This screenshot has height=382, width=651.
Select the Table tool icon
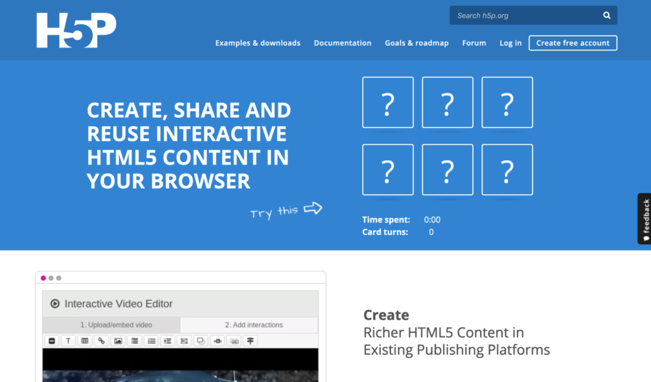click(x=85, y=341)
